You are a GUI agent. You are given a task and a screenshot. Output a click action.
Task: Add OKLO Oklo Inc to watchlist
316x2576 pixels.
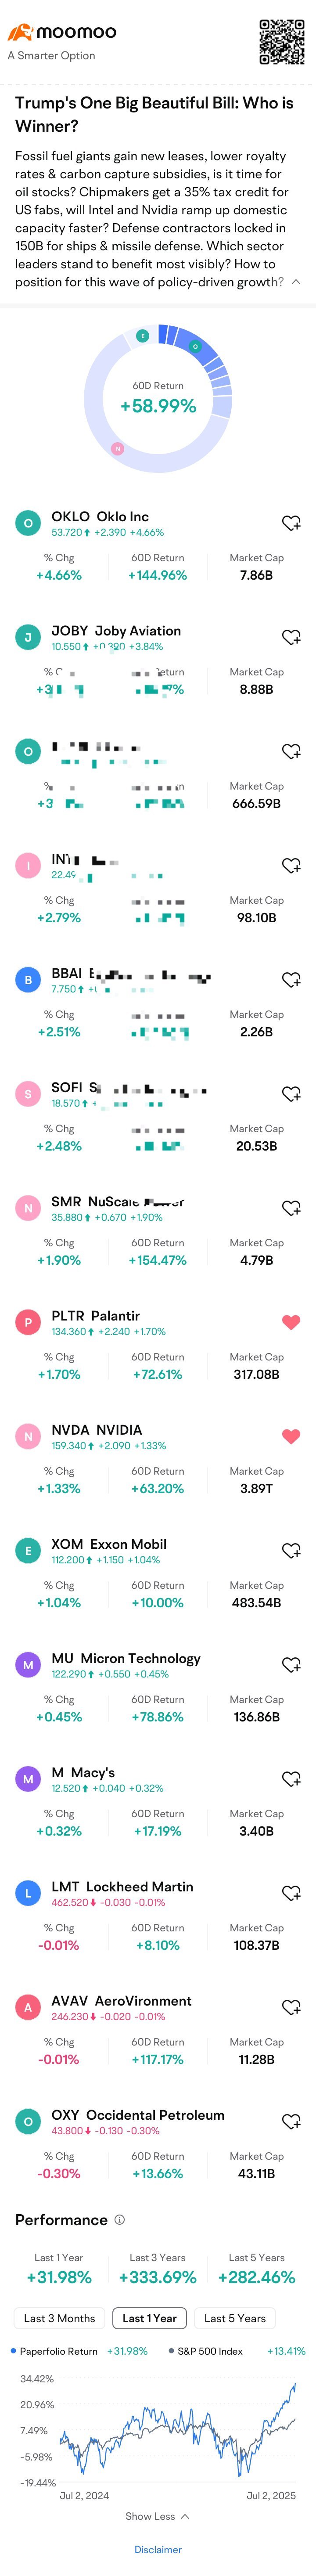click(x=291, y=523)
